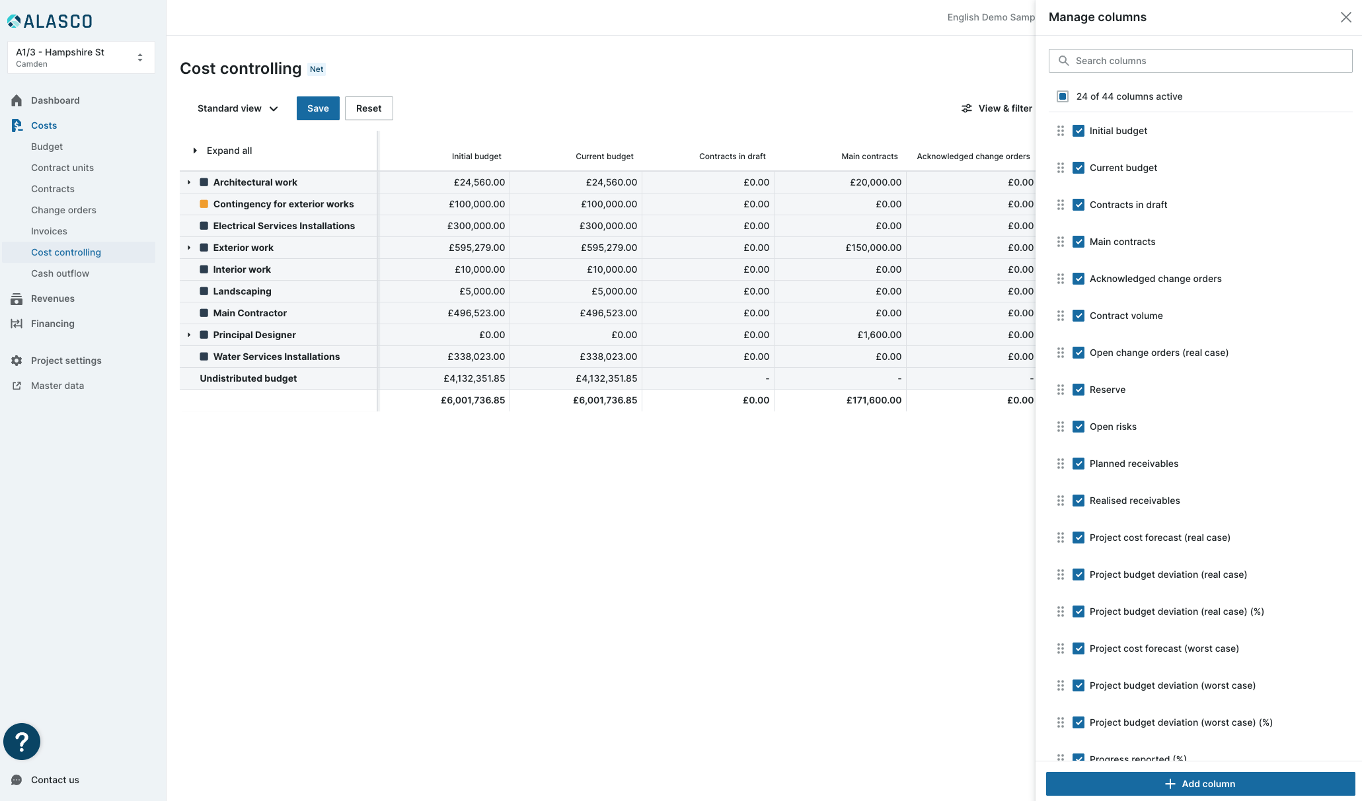Click the orange Contingency for exterior works swatch

[204, 204]
